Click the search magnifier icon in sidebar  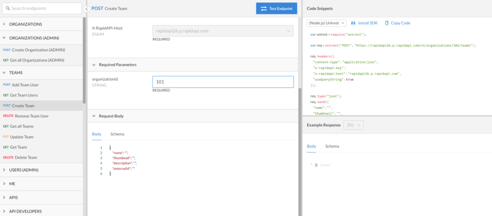pos(8,9)
